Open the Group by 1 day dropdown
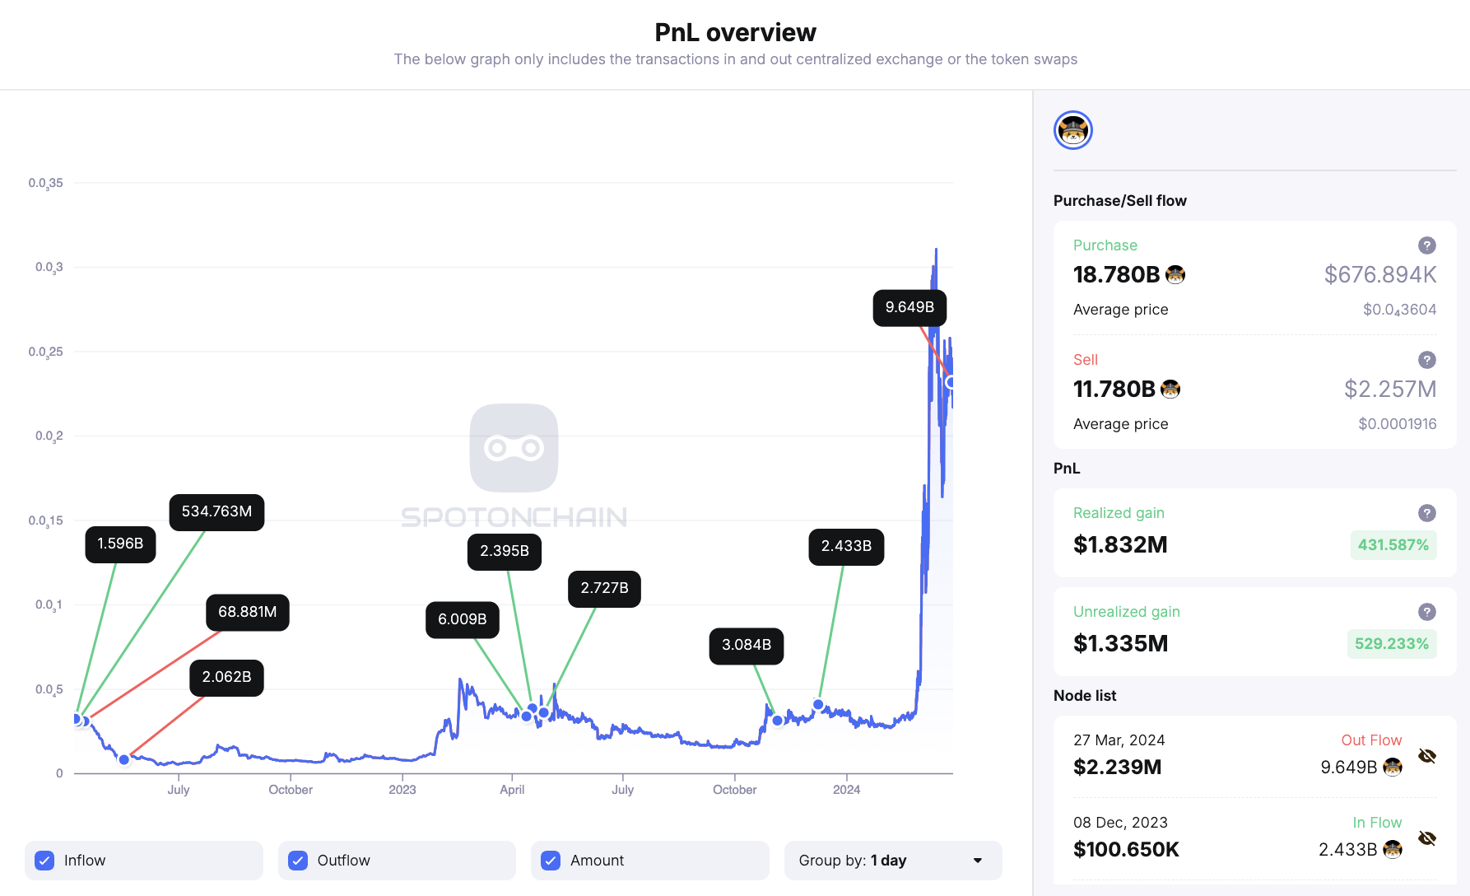The height and width of the screenshot is (896, 1470). (x=893, y=860)
